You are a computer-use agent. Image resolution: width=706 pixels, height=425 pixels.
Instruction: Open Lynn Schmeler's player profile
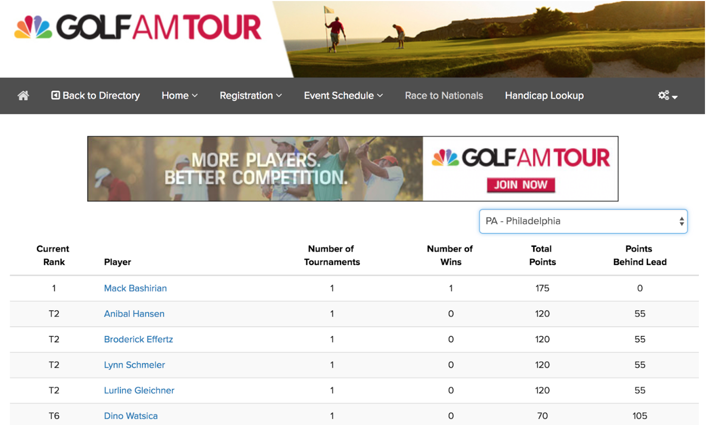(x=134, y=365)
